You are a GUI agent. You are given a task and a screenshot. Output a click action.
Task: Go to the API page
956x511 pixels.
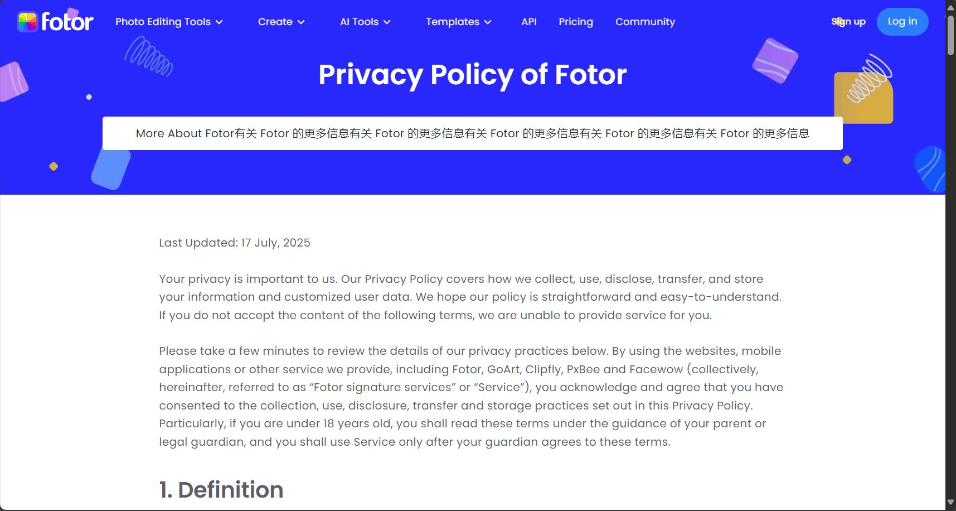tap(529, 22)
